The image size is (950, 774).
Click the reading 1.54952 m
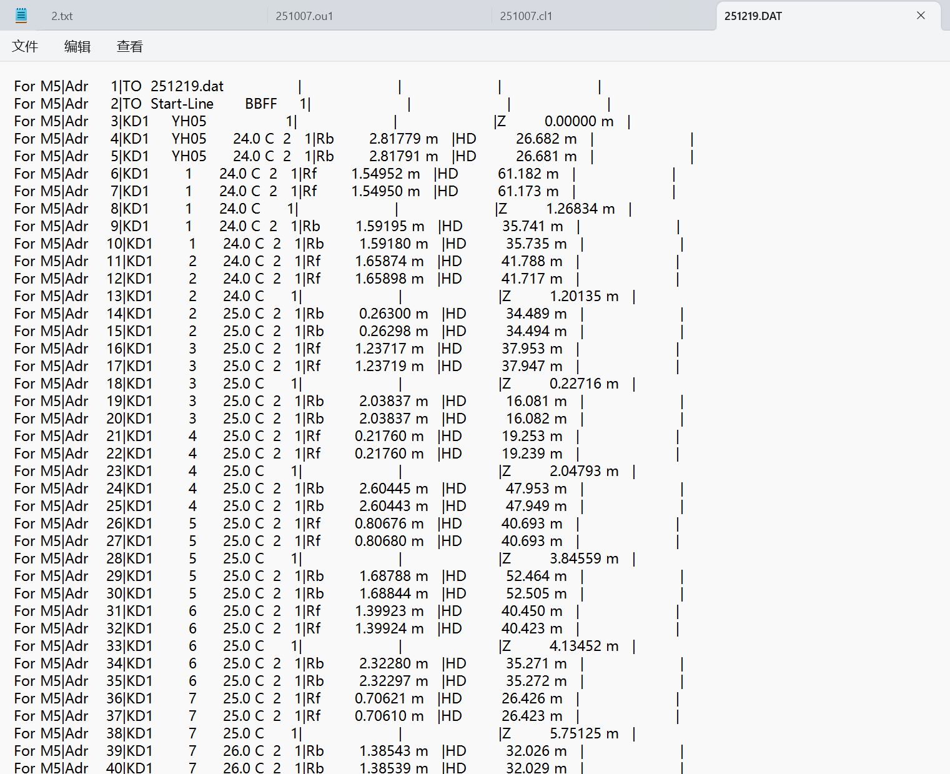(385, 174)
